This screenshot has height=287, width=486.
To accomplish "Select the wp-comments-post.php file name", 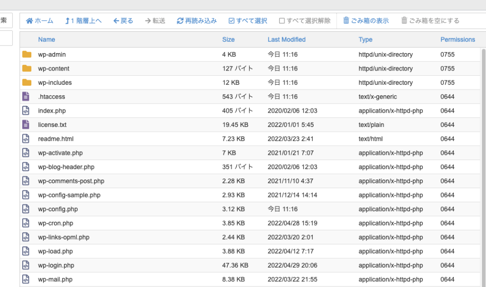I will coord(71,181).
